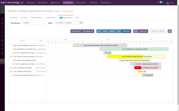179x111 pixels.
Task: Click the lightbulb icon next to K301 row
Action: [x=13, y=49]
